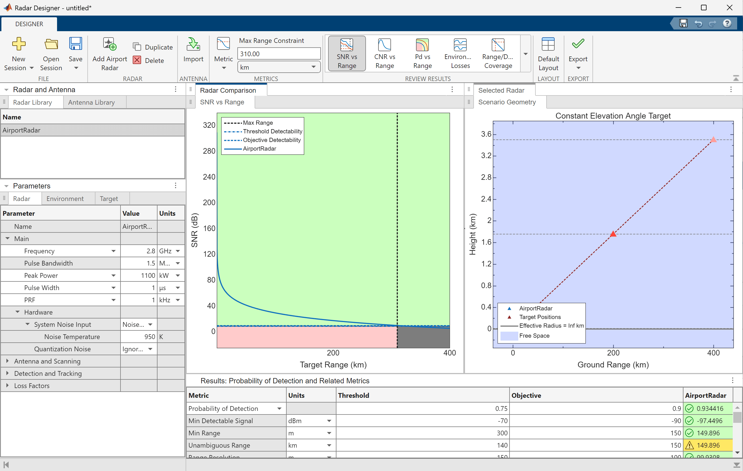Click the Max Range Constraint input field
This screenshot has height=471, width=743.
click(x=279, y=54)
